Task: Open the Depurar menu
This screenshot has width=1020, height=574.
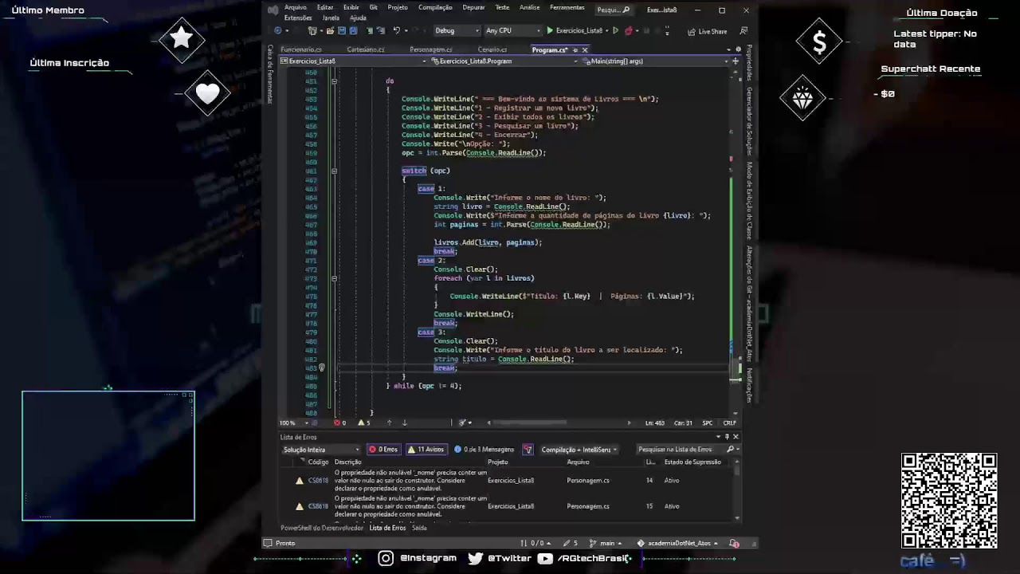Action: (473, 7)
